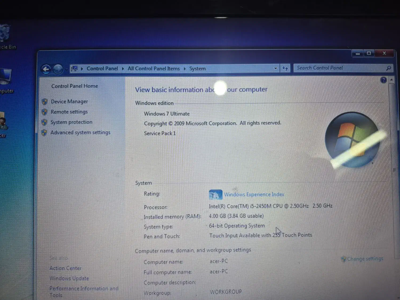The height and width of the screenshot is (300, 400).
Task: Click the 'Computer description:' label
Action: [x=170, y=283]
